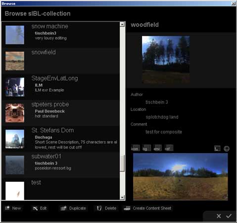Cancel with the X icon at bottom

[219, 216]
